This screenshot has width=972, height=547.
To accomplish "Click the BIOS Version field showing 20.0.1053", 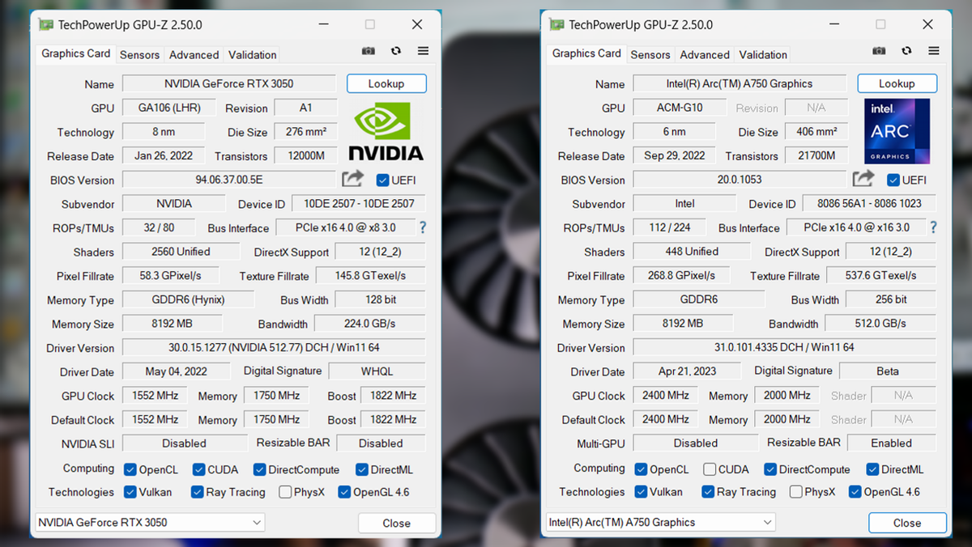I will coord(740,180).
